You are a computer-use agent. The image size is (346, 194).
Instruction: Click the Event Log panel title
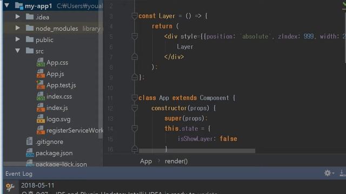point(19,174)
